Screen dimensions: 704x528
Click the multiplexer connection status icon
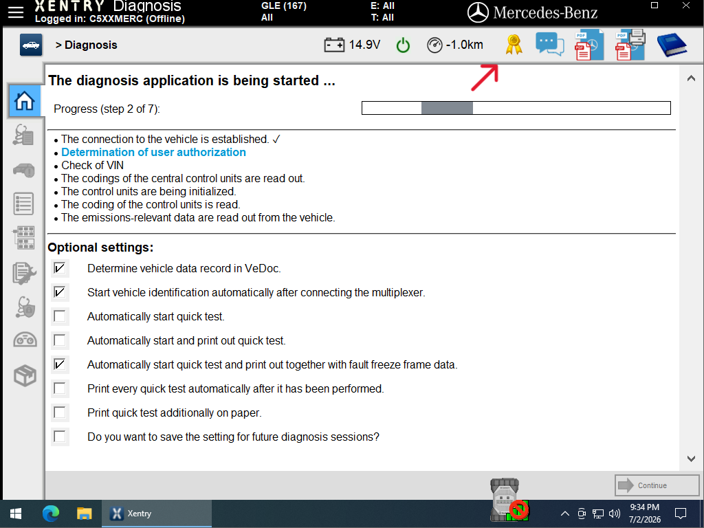pyautogui.click(x=508, y=500)
